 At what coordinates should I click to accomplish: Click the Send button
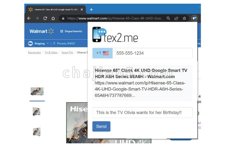[x=101, y=126]
